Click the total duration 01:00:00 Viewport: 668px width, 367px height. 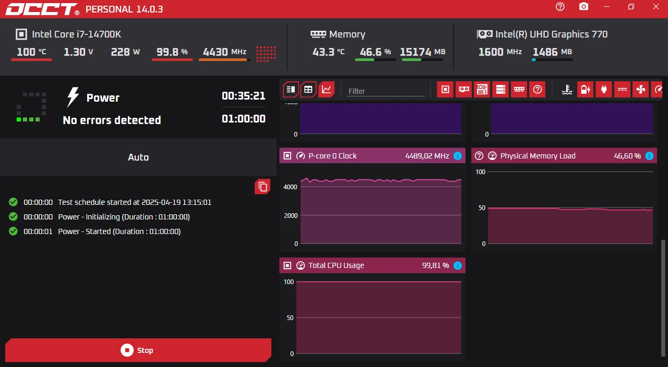pyautogui.click(x=244, y=119)
